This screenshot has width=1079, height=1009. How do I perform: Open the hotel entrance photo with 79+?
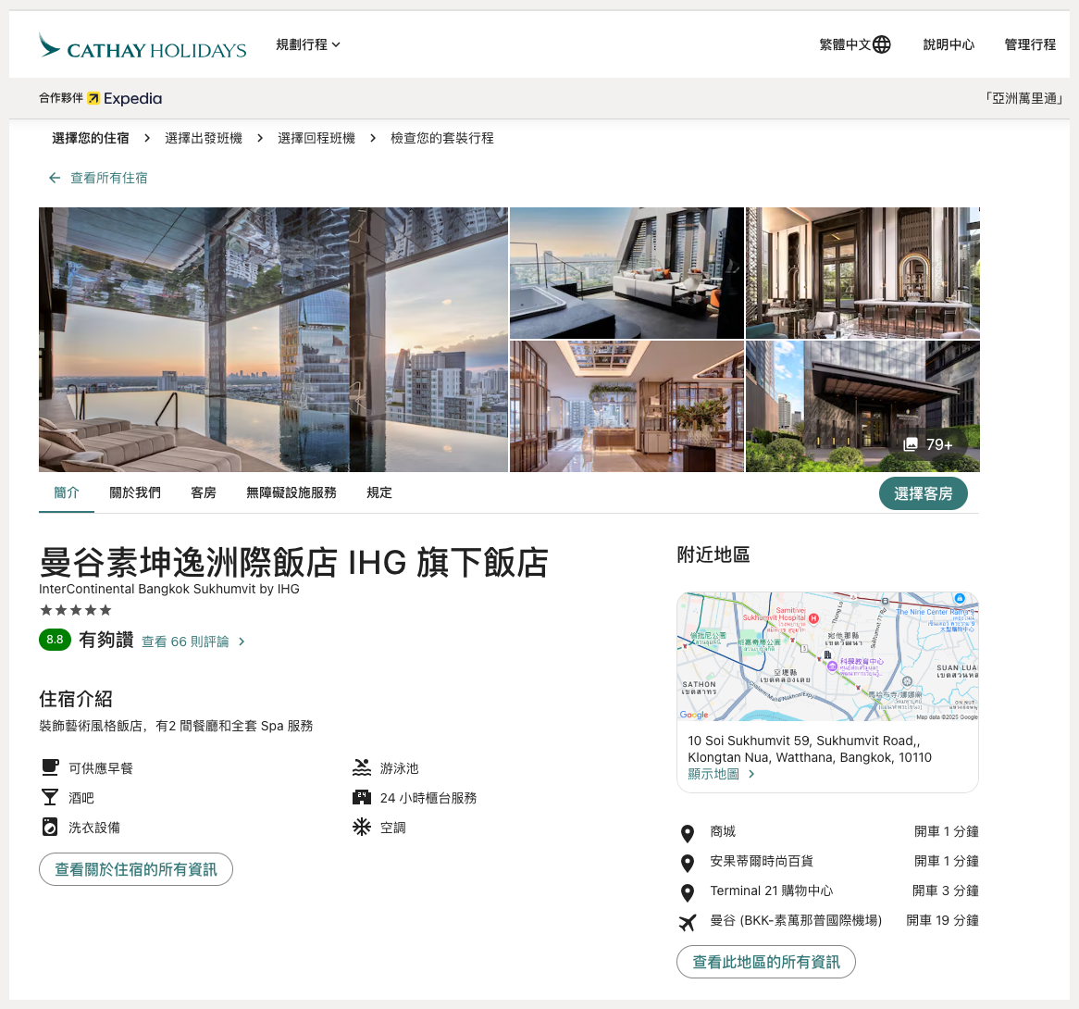point(863,406)
